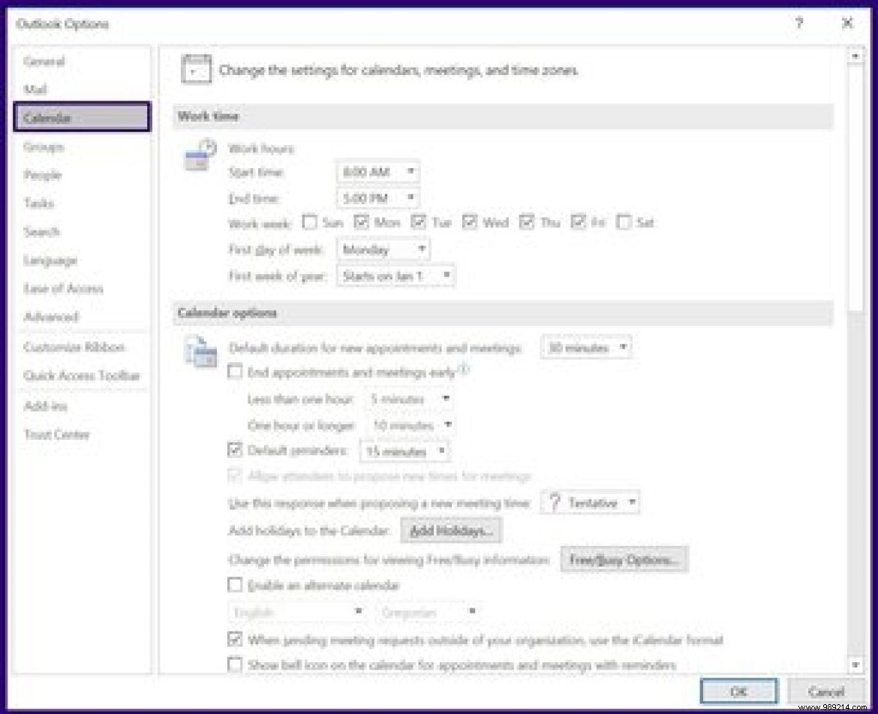The image size is (878, 714).
Task: Disable the Default reminders checkbox
Action: [x=236, y=451]
